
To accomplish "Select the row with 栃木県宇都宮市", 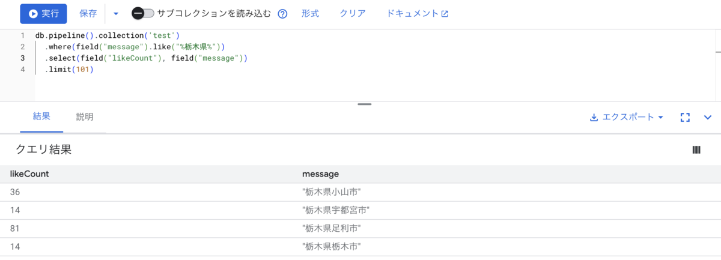I will click(x=360, y=210).
